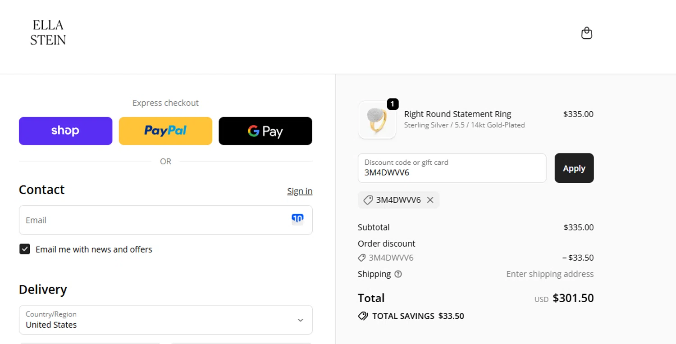Remove the applied 3M4DWVV6 discount code
This screenshot has width=676, height=344.
click(430, 200)
